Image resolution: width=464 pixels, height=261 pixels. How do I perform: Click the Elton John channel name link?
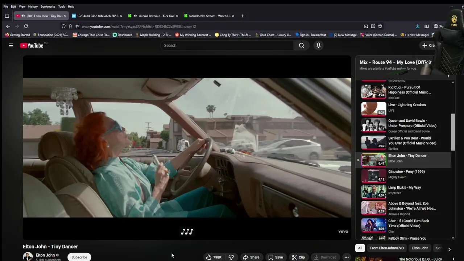(x=45, y=255)
